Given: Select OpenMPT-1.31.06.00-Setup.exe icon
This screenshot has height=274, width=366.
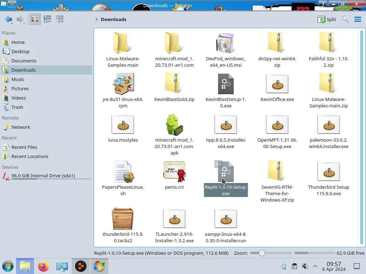Looking at the screenshot, I should click(x=277, y=125).
